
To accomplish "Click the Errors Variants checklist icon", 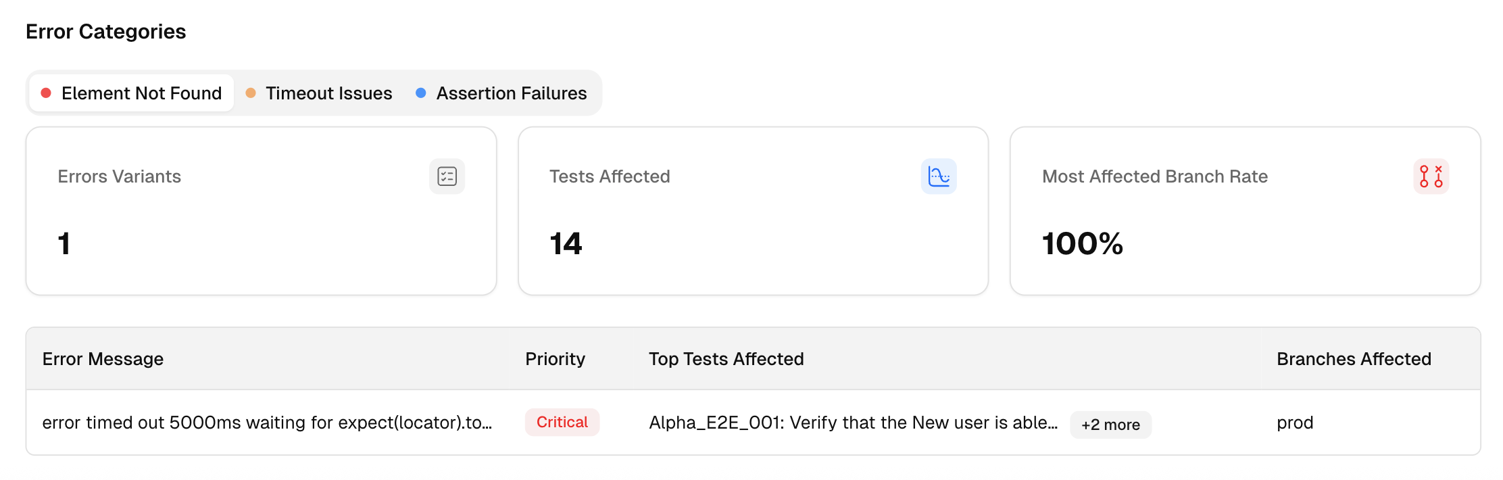I will [x=447, y=176].
